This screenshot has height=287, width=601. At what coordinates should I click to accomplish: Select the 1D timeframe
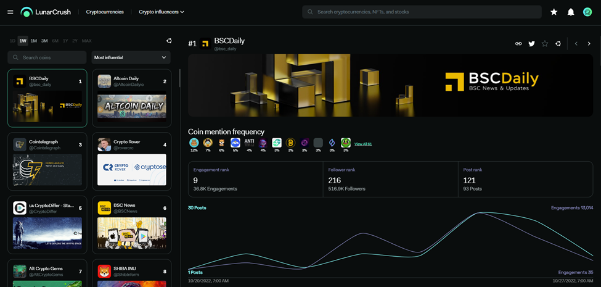13,41
